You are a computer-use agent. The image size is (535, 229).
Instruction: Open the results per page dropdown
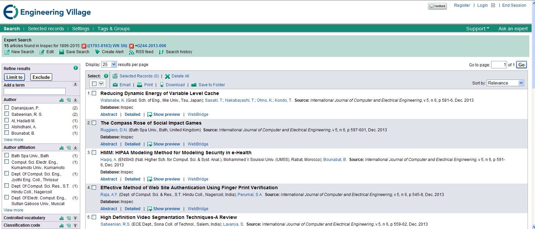109,64
